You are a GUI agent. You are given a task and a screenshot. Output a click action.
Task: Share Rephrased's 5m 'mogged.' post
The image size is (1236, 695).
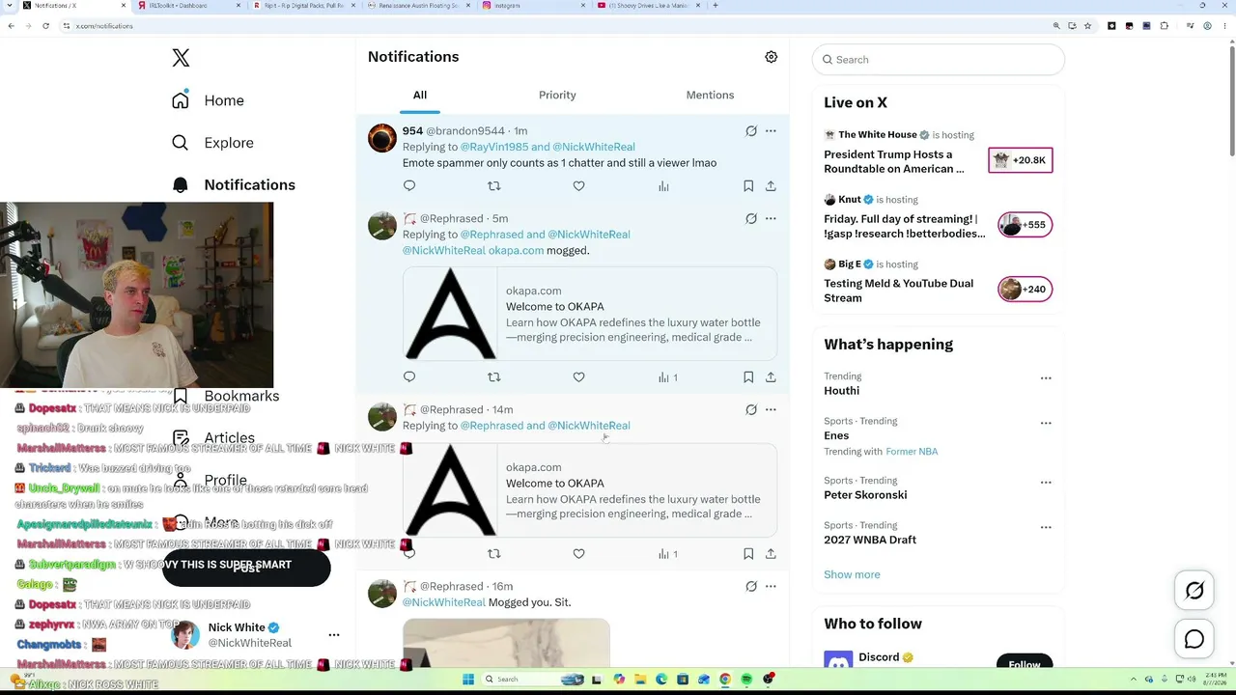[x=771, y=376]
